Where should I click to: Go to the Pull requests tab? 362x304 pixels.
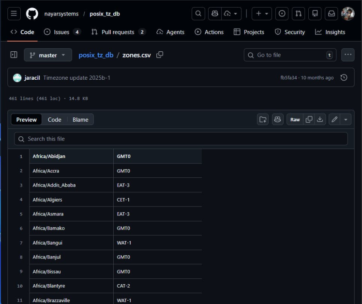pyautogui.click(x=118, y=32)
